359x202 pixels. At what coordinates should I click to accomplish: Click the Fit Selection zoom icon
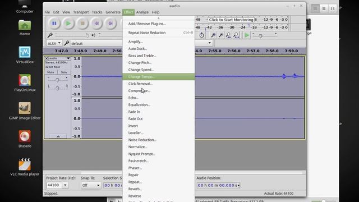tap(228, 35)
